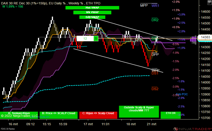This screenshot has width=212, height=131.
Task: Click the 15:15 time axis label
Action: (47, 124)
